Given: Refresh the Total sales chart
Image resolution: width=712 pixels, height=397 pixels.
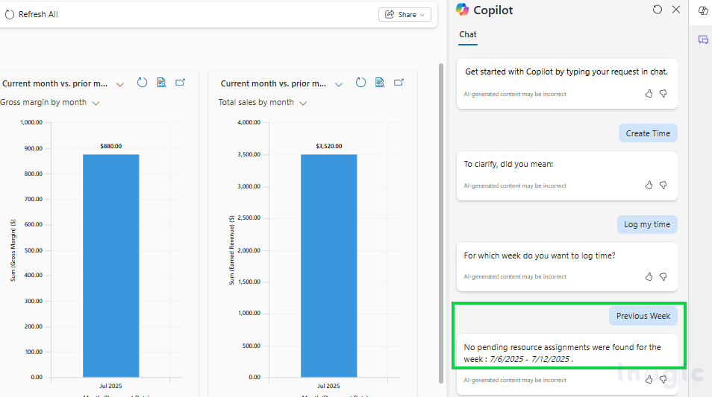Looking at the screenshot, I should (360, 83).
